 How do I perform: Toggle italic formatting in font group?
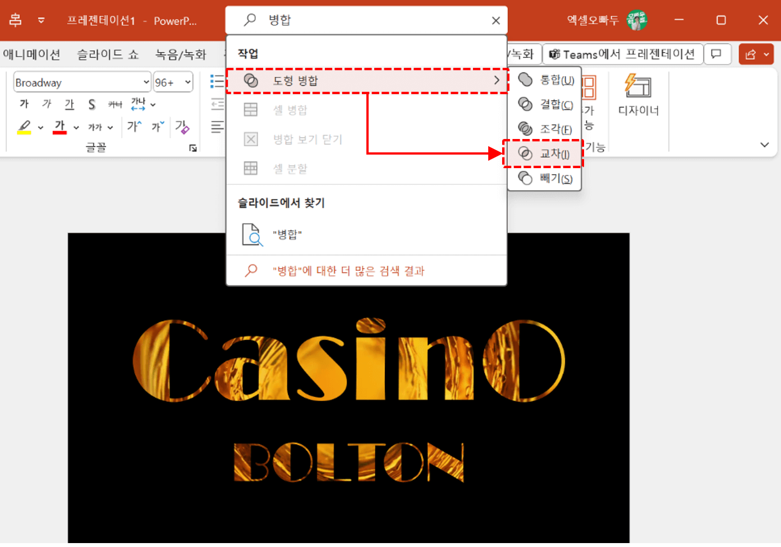point(47,104)
